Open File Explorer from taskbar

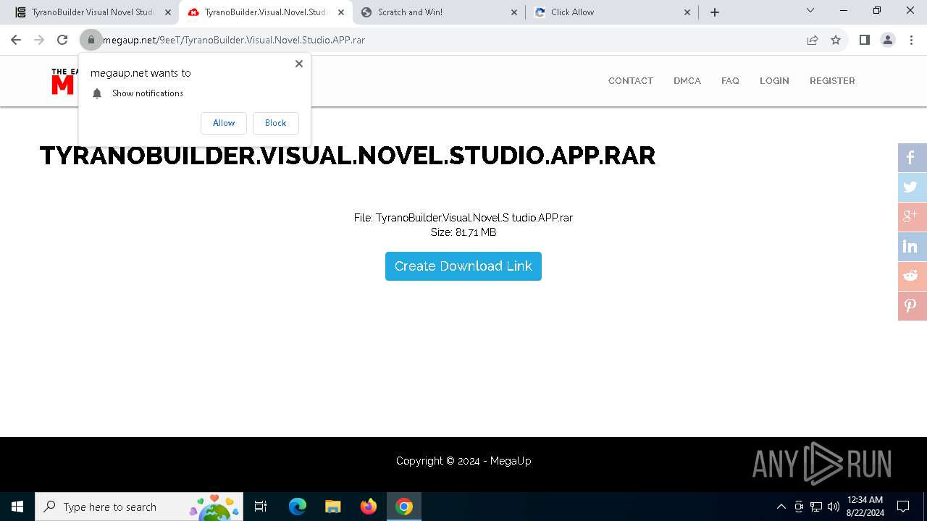(332, 507)
